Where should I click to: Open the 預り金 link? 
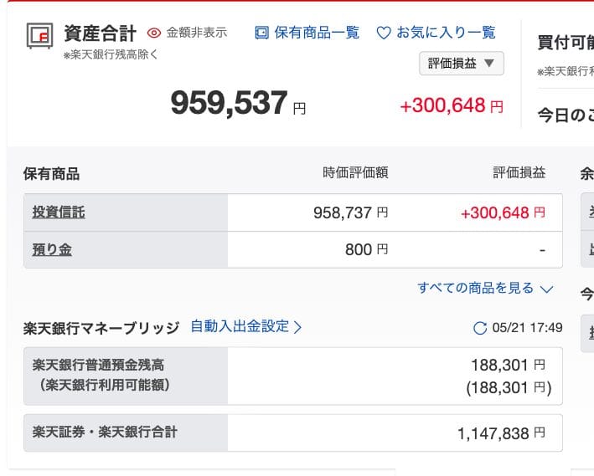(x=52, y=249)
